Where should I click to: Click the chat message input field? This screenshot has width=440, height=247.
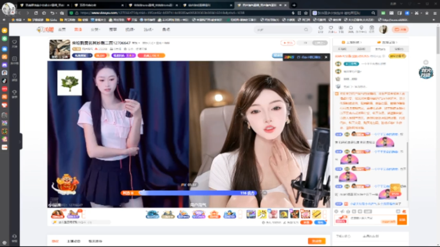[373, 220]
